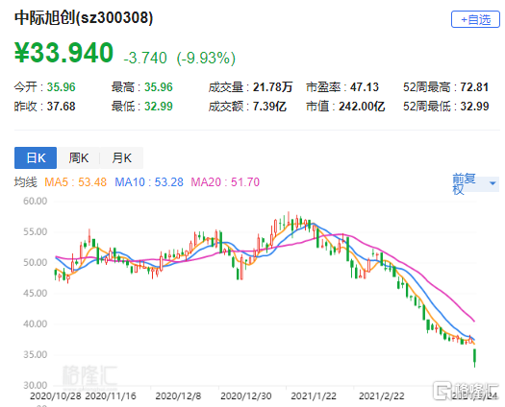Click 2021/2/22 date axis label
Screen dimensions: 505x407
coord(382,396)
